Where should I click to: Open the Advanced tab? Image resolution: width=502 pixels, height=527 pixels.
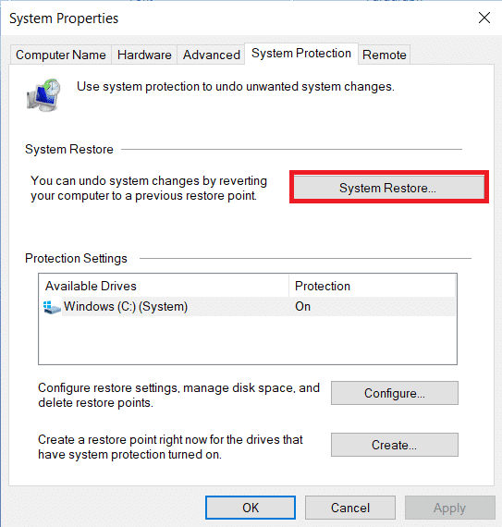click(x=212, y=55)
